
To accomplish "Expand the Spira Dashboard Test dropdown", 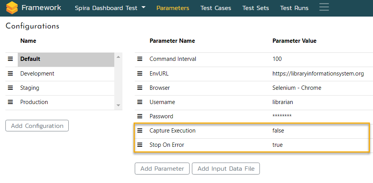I will click(110, 8).
